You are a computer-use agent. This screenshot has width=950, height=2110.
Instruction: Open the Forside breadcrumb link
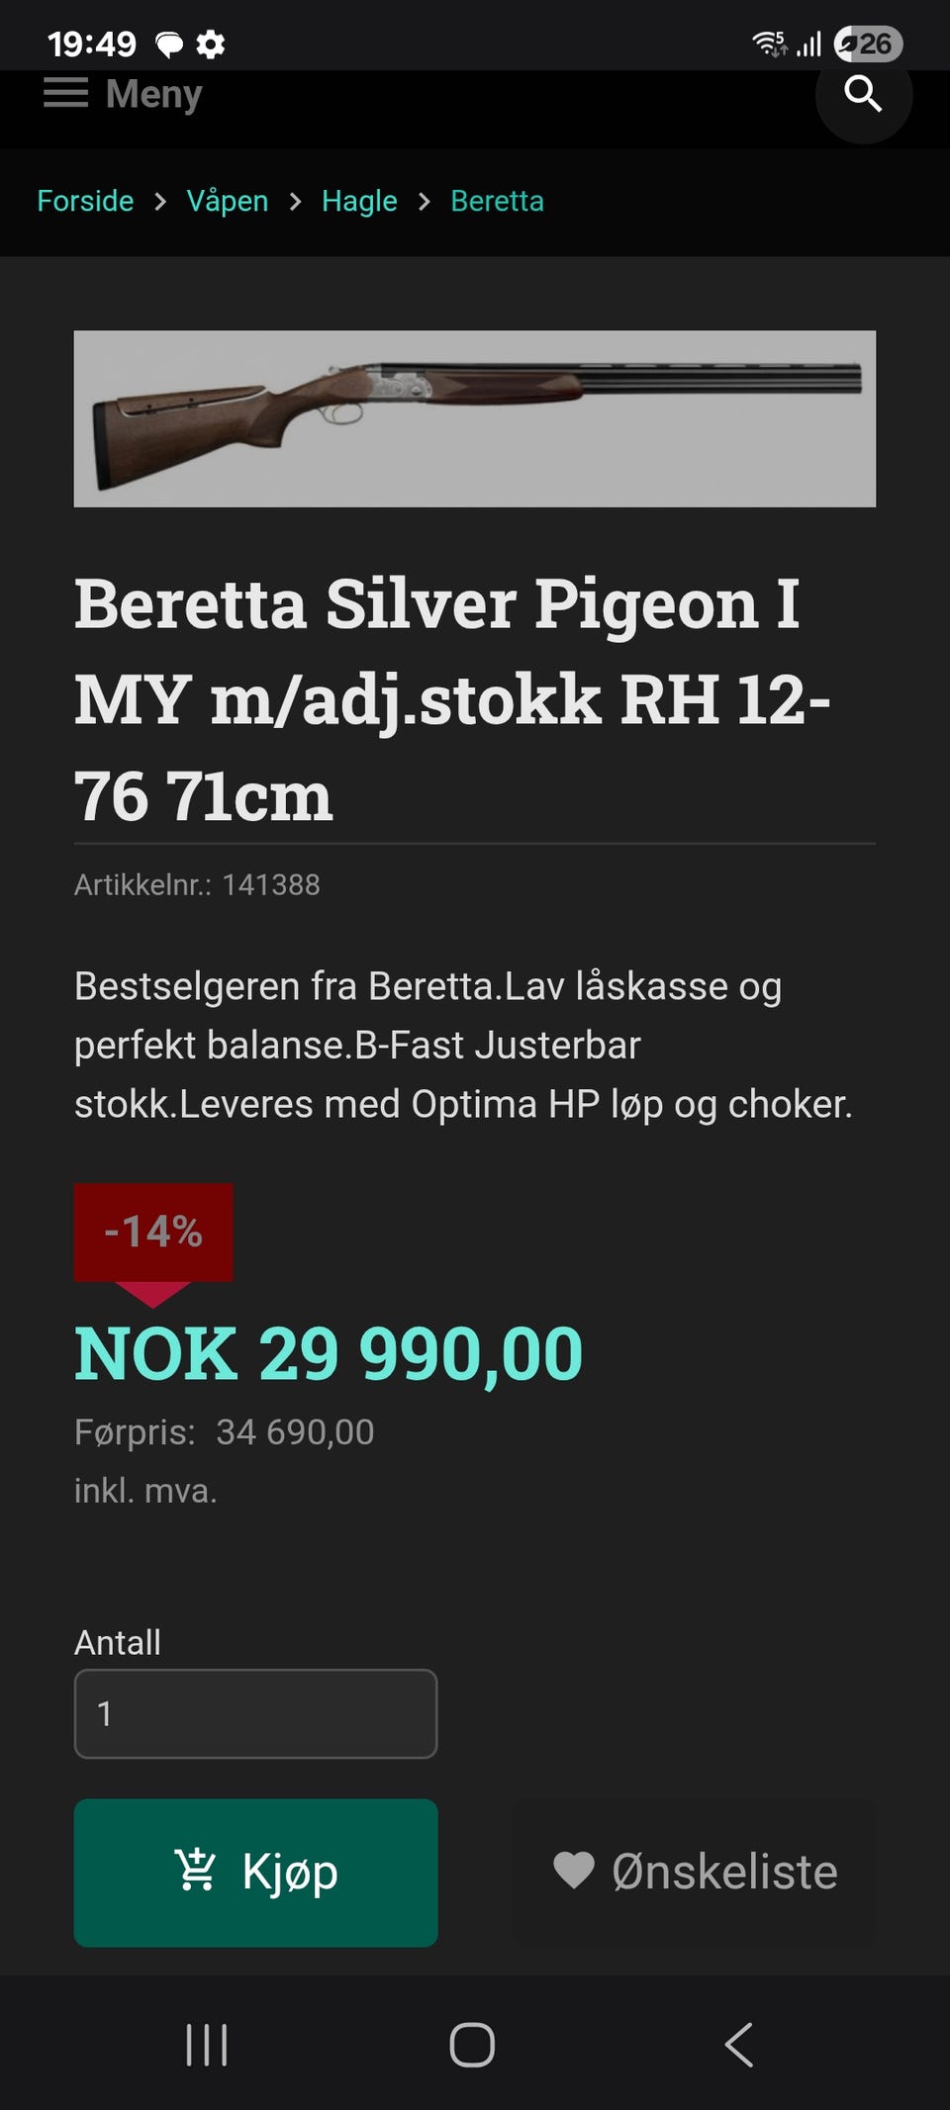point(85,201)
